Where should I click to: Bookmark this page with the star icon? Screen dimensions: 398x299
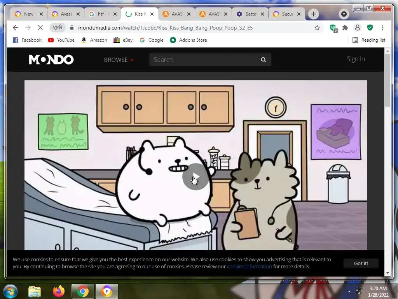(x=317, y=28)
